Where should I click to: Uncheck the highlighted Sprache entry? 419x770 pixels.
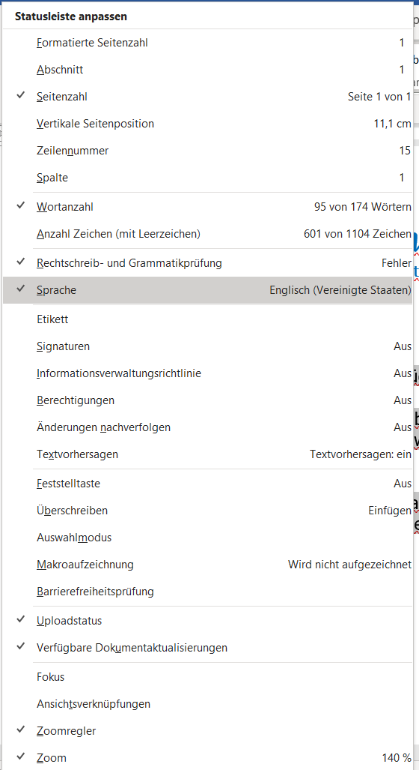click(207, 289)
